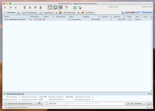Open Informazioni generali panel wrench settings
The height and width of the screenshot is (111, 155).
[x=149, y=94]
